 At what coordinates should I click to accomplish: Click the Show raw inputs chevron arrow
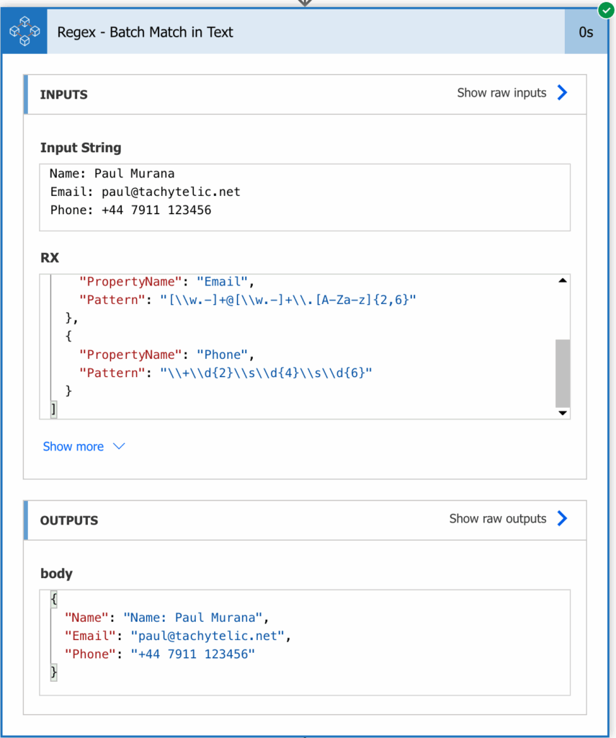(563, 93)
